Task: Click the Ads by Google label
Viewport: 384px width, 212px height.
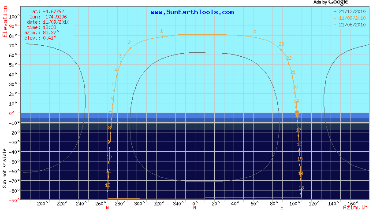Action: tap(331, 3)
